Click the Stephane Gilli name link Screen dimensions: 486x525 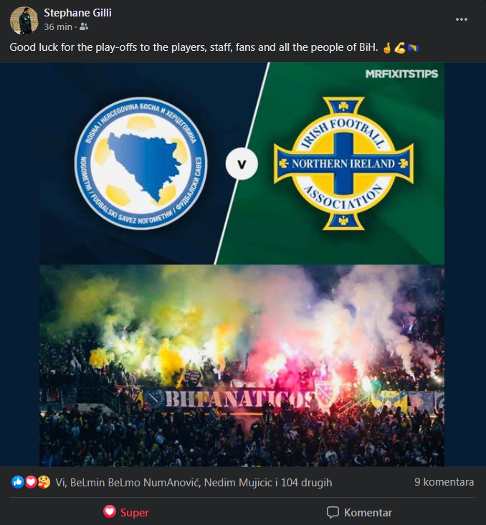[x=77, y=13]
